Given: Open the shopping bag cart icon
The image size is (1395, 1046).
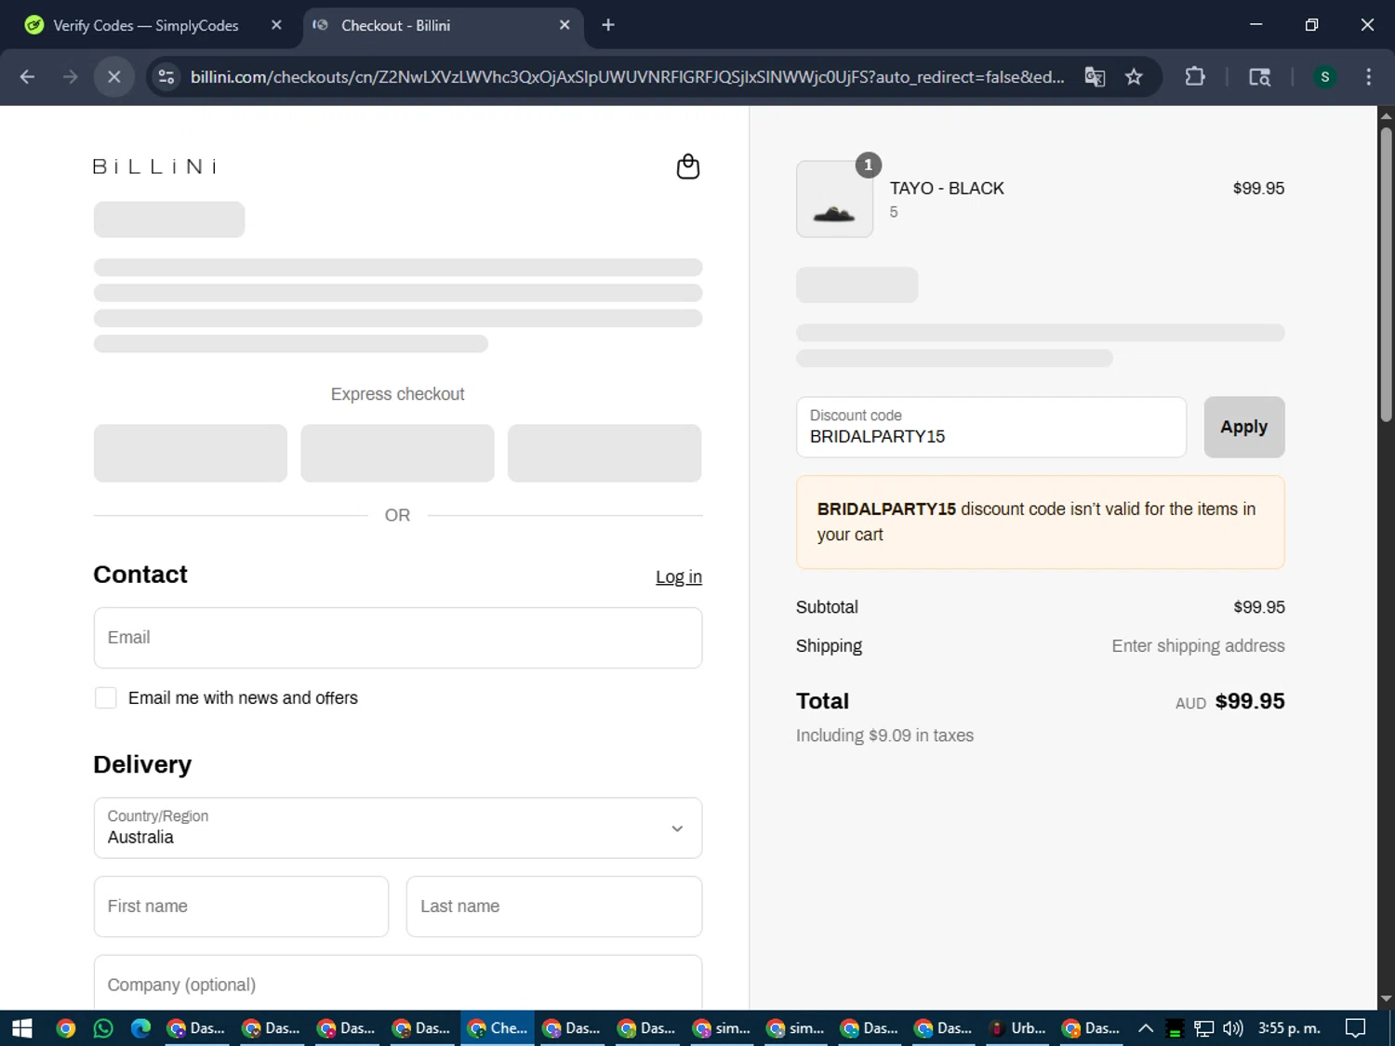Looking at the screenshot, I should 687,166.
